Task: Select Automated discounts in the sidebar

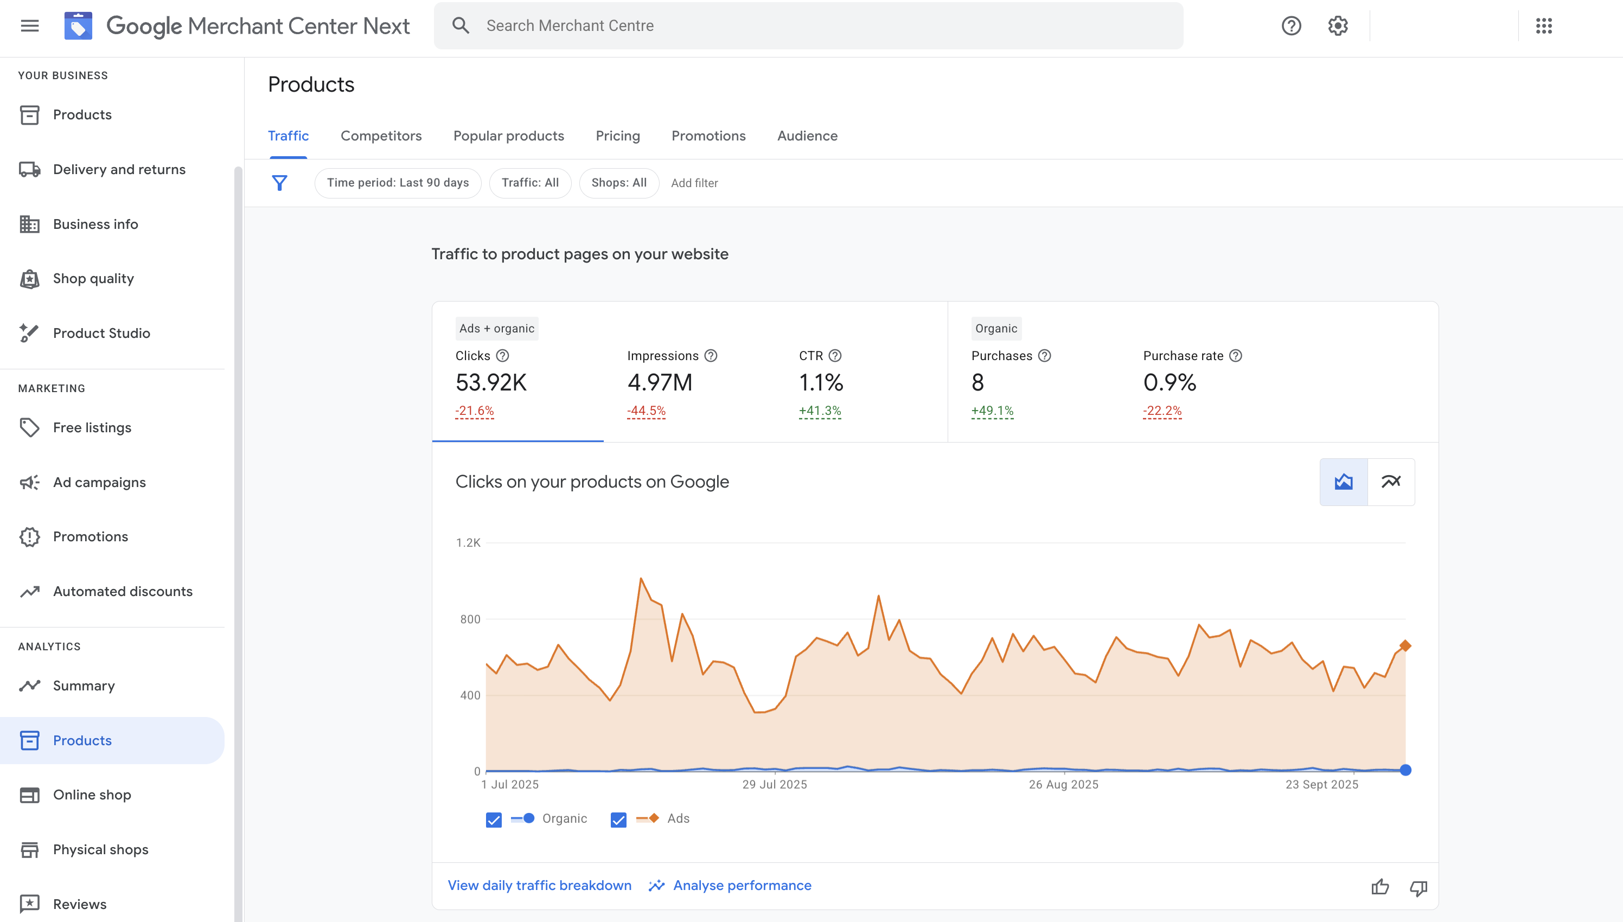Action: [122, 591]
